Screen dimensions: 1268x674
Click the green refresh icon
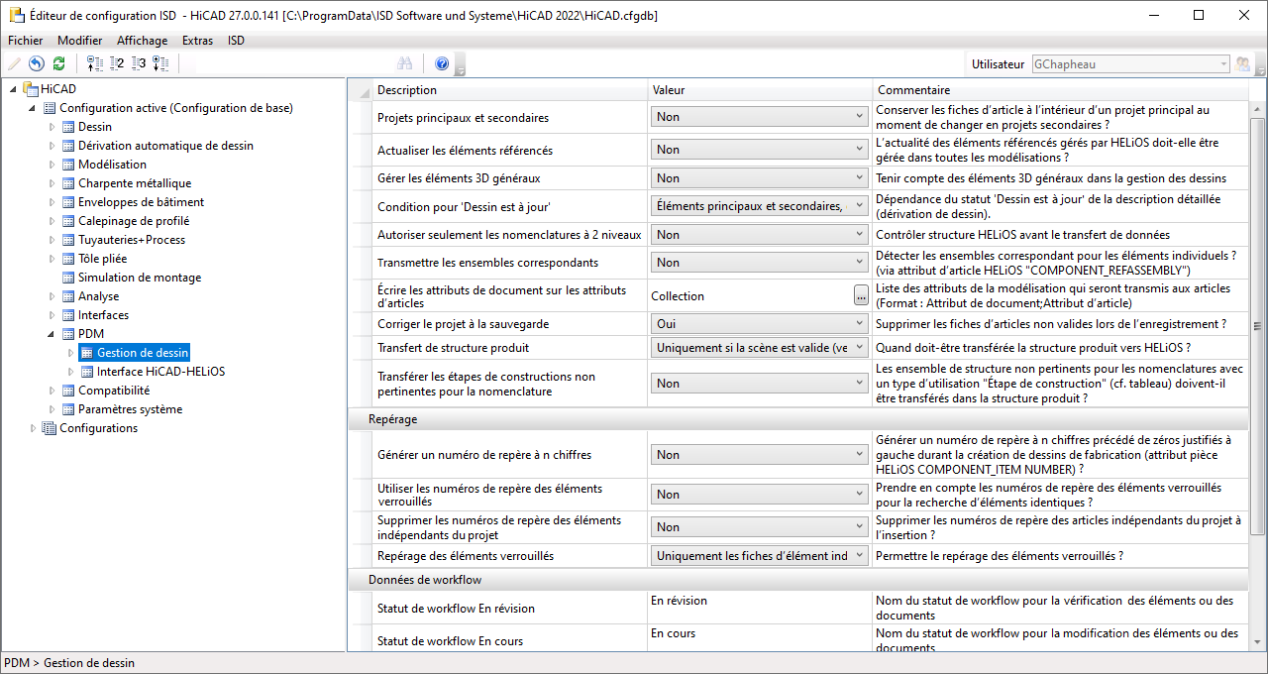click(58, 64)
